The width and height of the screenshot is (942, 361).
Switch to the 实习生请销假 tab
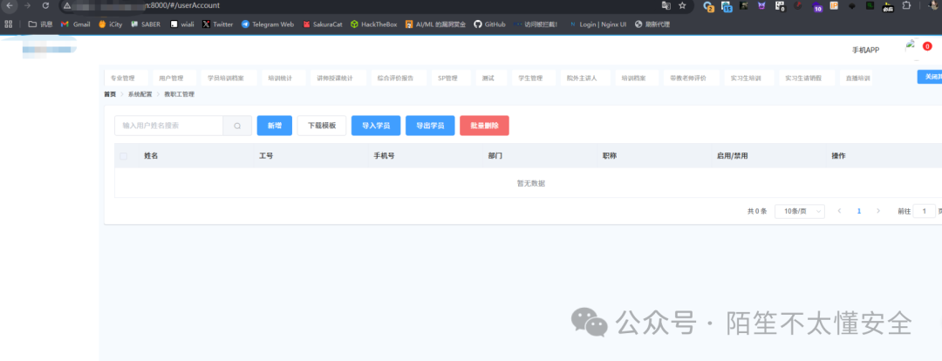806,78
